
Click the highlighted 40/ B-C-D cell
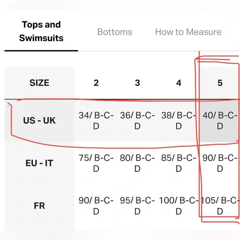220,120
